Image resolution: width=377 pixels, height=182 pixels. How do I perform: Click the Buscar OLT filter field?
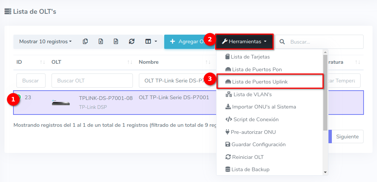tap(92, 81)
